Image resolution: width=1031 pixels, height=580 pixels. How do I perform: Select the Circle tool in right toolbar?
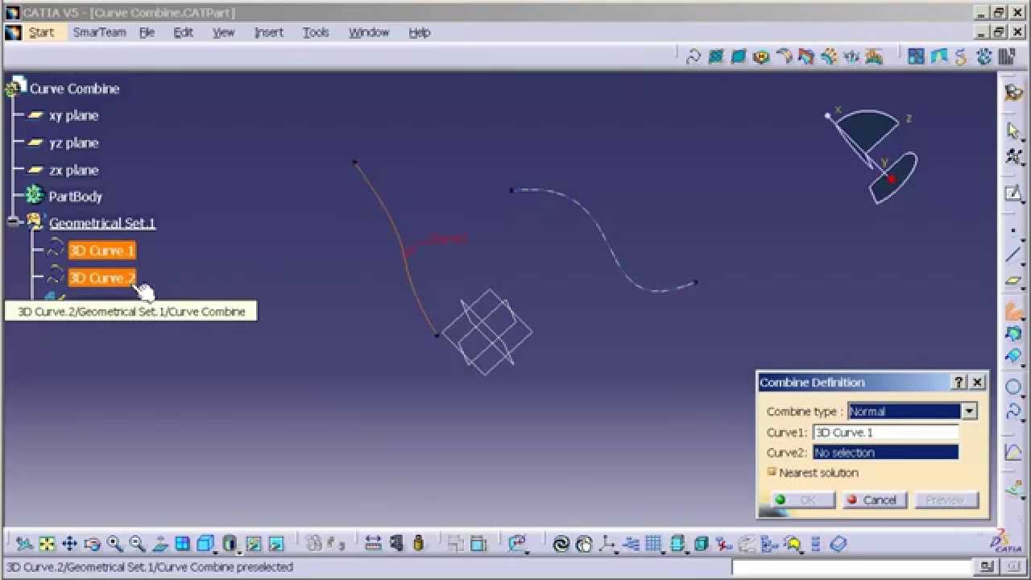pos(1013,387)
